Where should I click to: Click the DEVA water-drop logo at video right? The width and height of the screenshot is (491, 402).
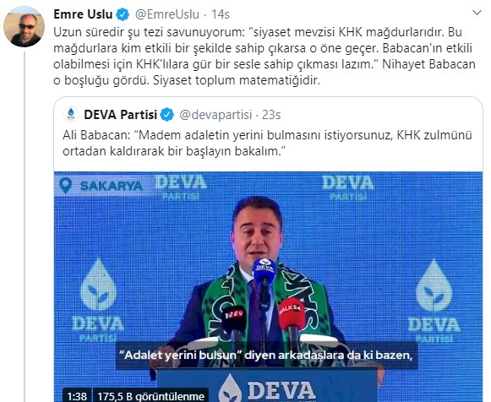click(x=434, y=285)
